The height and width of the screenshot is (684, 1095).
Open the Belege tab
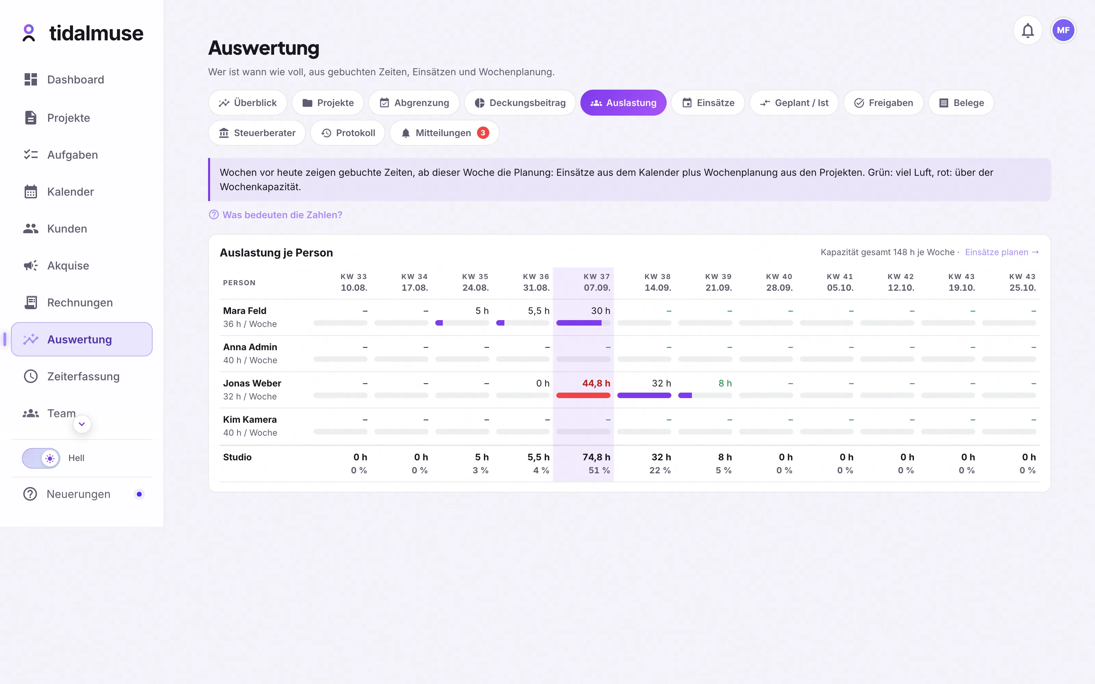[x=961, y=103]
